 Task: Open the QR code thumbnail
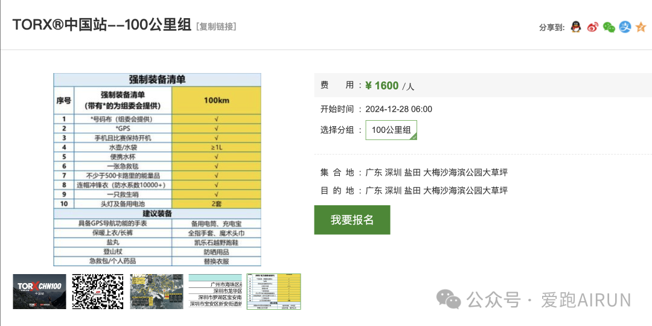click(98, 292)
